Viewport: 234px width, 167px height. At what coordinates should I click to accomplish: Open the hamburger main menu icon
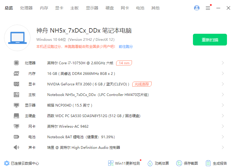(208, 8)
